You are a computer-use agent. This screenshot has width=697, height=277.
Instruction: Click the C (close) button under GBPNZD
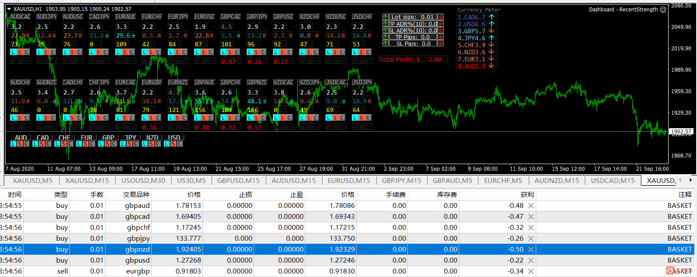click(x=263, y=118)
